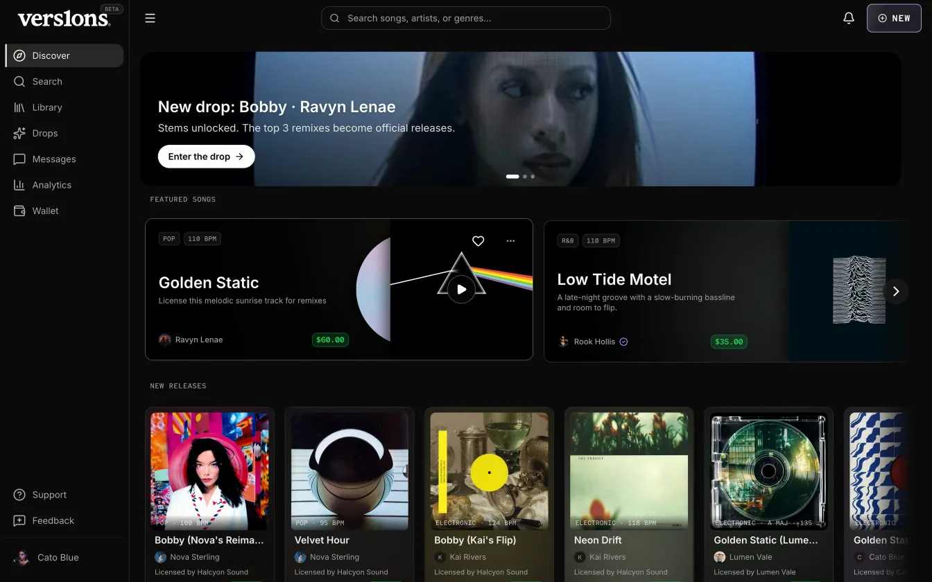
Task: Switch to the second banner slide dot
Action: pos(525,177)
